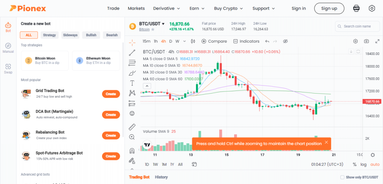383x184 pixels.
Task: Take a chart snapshot with camera icon
Action: (367, 41)
